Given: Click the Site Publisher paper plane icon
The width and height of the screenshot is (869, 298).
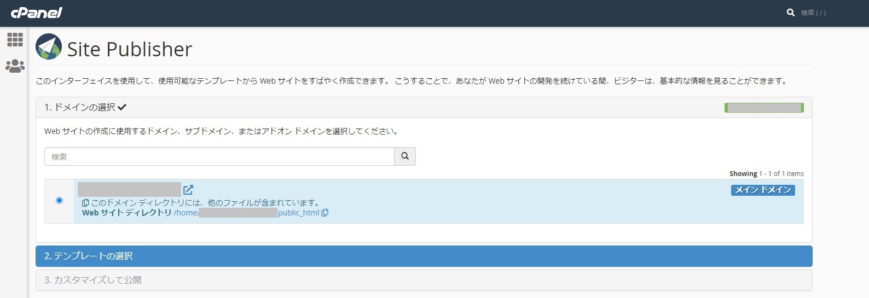Looking at the screenshot, I should [49, 47].
